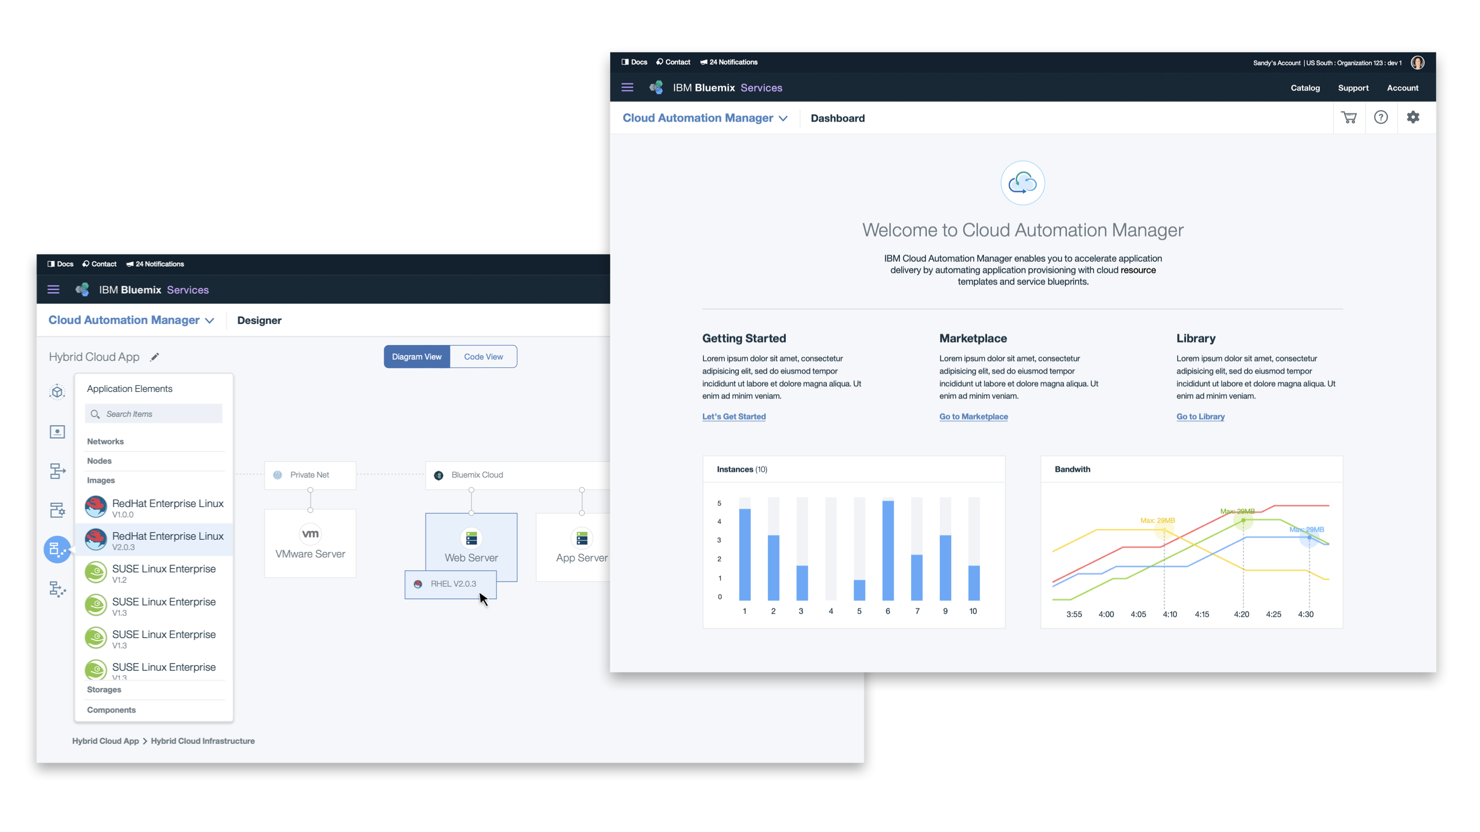
Task: Click the IBM Bluemix logo on dashboard
Action: 656,87
